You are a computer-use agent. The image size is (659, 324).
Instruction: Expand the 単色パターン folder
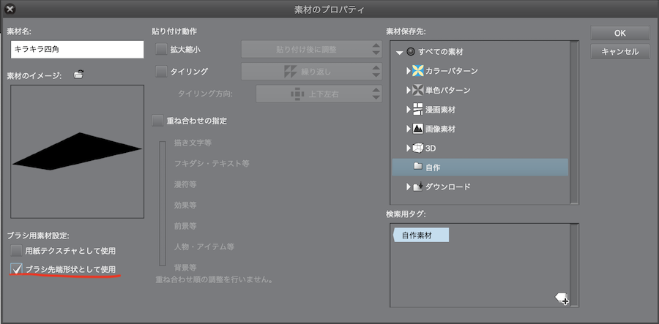[408, 90]
